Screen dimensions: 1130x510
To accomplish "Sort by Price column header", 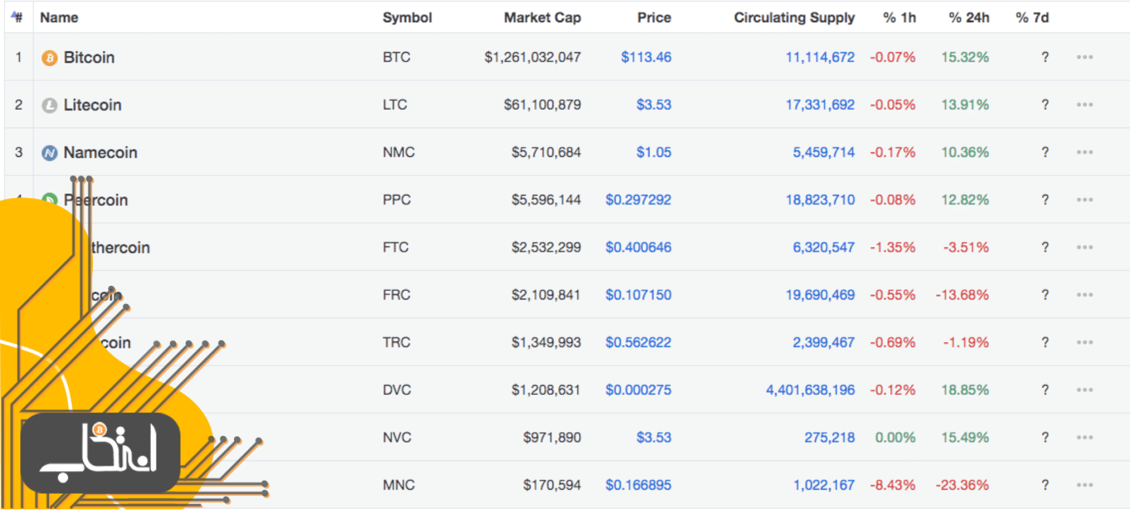I will tap(654, 18).
